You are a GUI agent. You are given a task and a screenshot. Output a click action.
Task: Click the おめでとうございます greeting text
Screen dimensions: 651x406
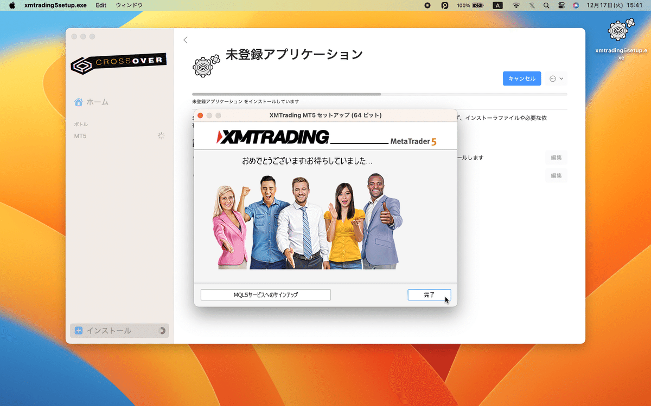(x=307, y=161)
